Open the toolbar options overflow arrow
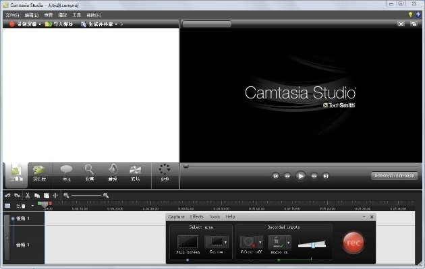This screenshot has width=425, height=269. point(121,25)
